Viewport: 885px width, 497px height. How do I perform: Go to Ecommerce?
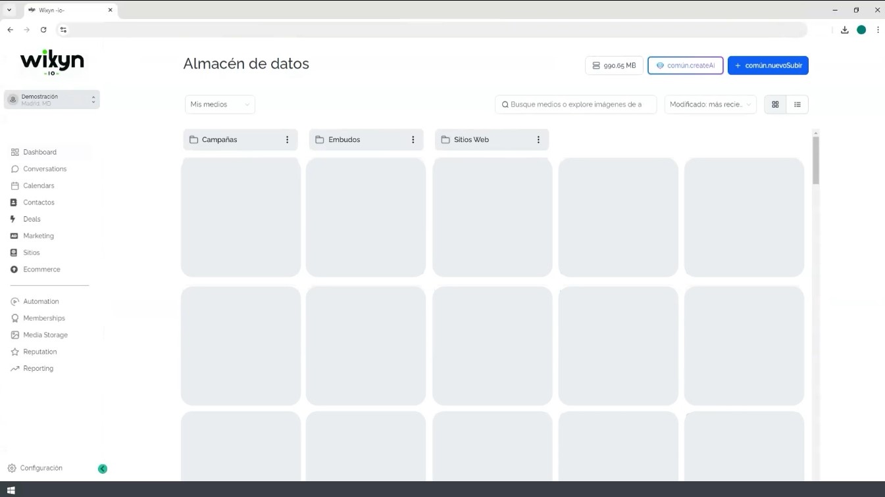41,270
